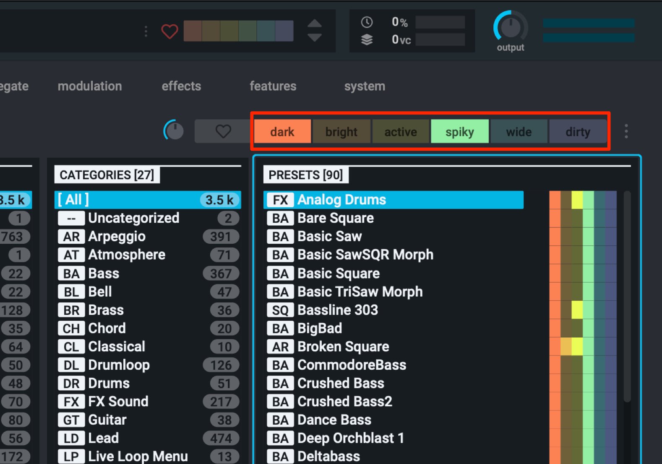Adjust the output volume knob
The width and height of the screenshot is (662, 464).
click(511, 28)
